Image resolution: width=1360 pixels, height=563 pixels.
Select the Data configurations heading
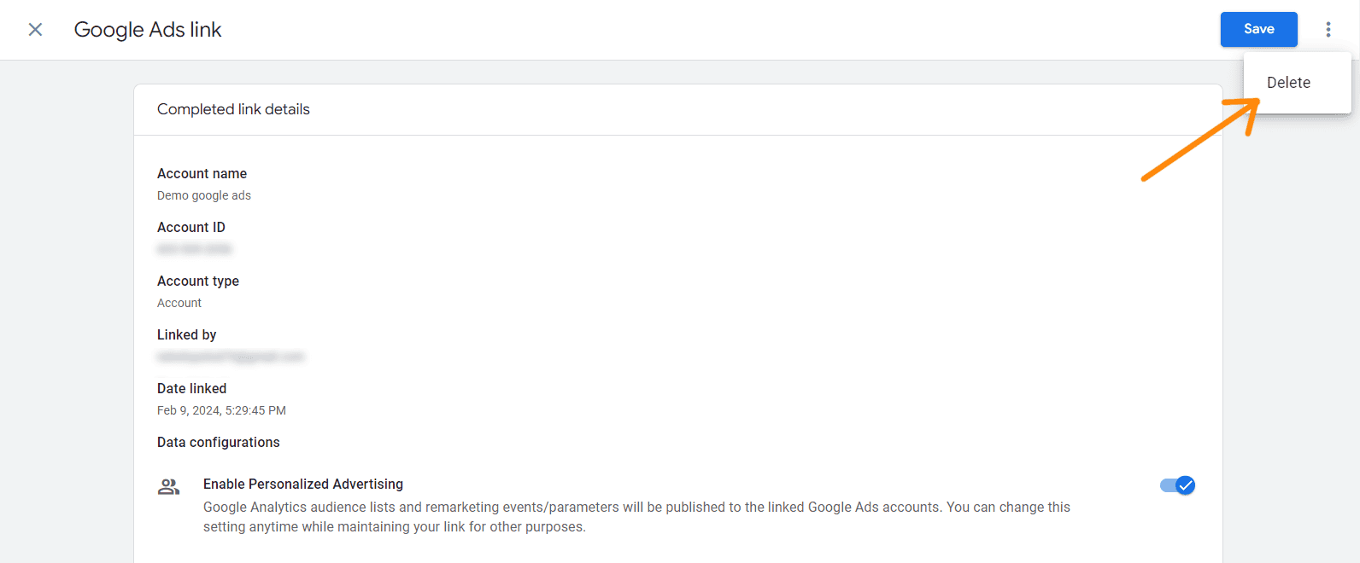tap(219, 442)
